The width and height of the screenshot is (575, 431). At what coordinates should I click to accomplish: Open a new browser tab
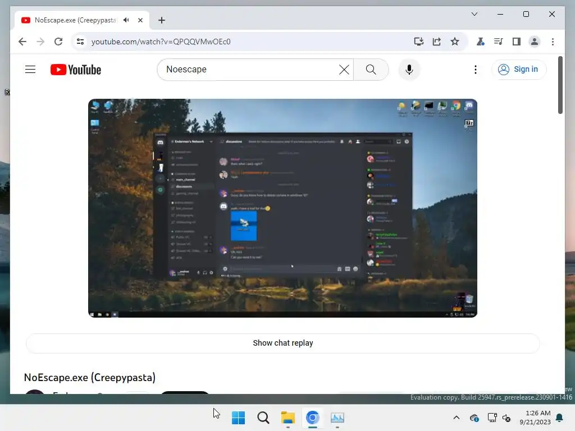162,20
